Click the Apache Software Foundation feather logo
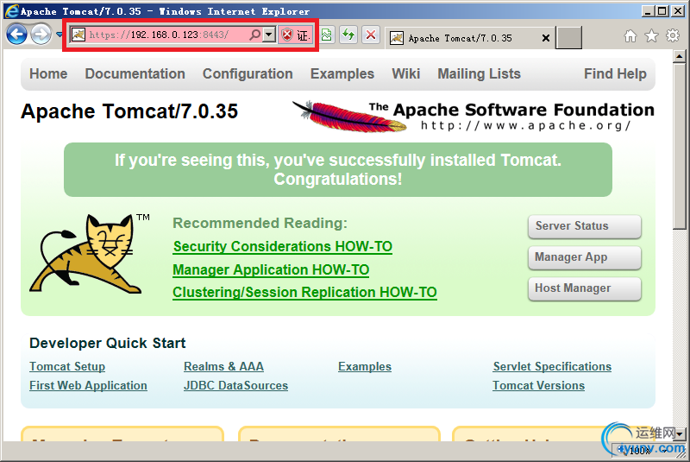Screen dimensions: 690x462 click(350, 117)
